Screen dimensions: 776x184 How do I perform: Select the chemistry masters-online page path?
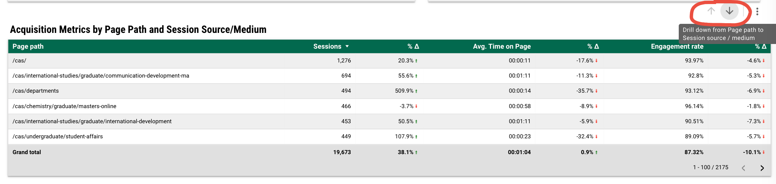click(x=64, y=106)
